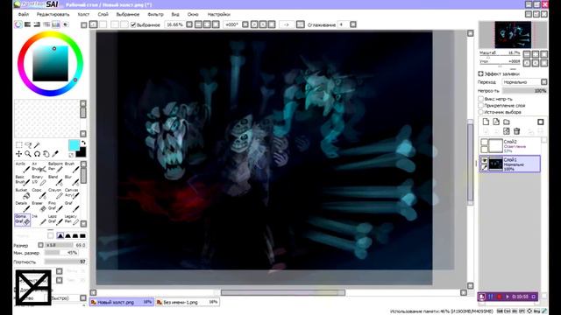Viewport: 561px width, 315px height.
Task: Create a new layer folder
Action: tap(507, 122)
